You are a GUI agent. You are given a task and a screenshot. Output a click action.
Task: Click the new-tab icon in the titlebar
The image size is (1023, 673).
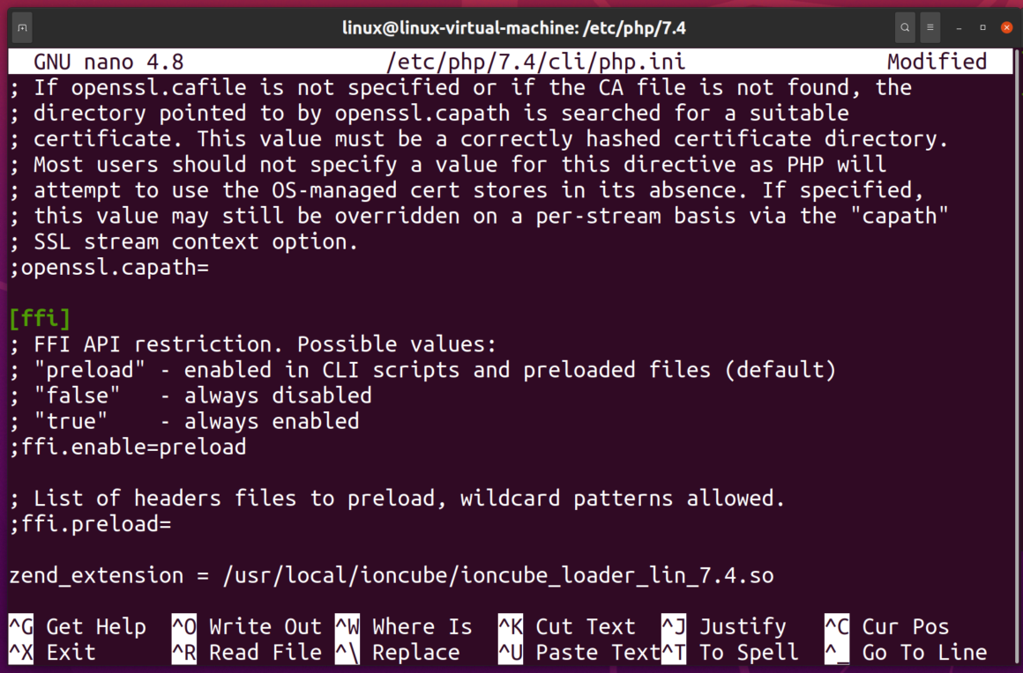point(22,27)
